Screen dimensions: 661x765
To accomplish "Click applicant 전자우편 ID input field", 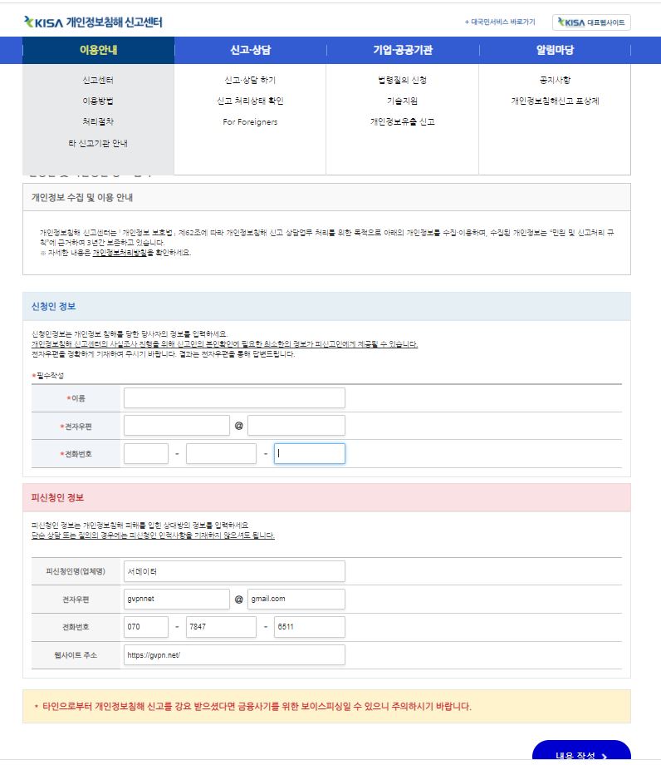I will coord(176,426).
